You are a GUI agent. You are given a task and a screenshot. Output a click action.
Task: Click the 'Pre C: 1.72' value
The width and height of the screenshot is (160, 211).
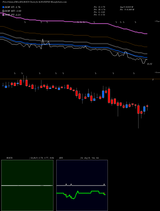tap(100, 15)
